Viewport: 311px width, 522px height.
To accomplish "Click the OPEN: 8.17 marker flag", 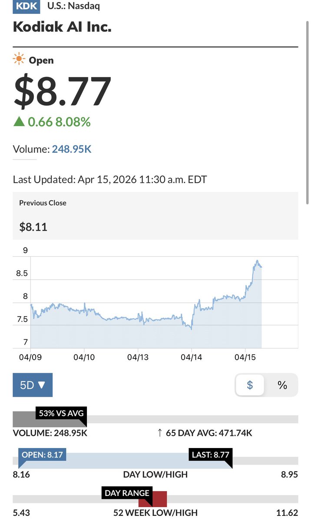I will pyautogui.click(x=42, y=455).
